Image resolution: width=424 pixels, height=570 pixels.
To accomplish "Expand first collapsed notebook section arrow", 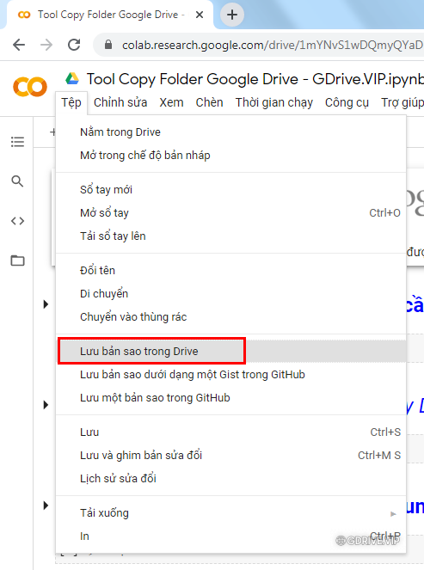I will 46,303.
